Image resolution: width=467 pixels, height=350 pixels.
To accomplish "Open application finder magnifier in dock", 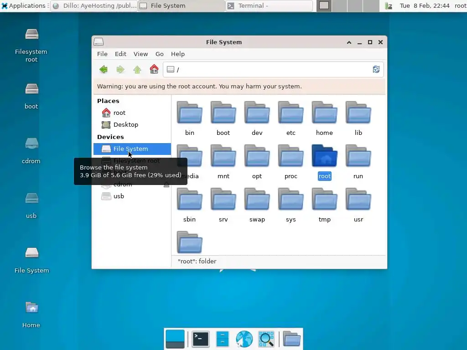I will pyautogui.click(x=266, y=339).
